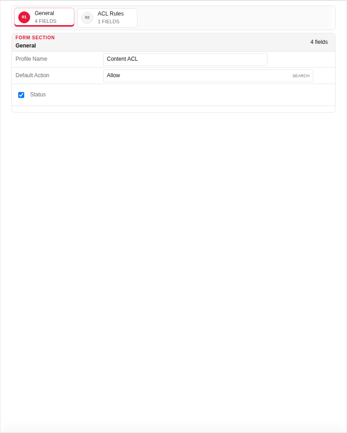Screen dimensions: 347x433
Task: Click the Profile Name input field
Action: pyautogui.click(x=185, y=59)
